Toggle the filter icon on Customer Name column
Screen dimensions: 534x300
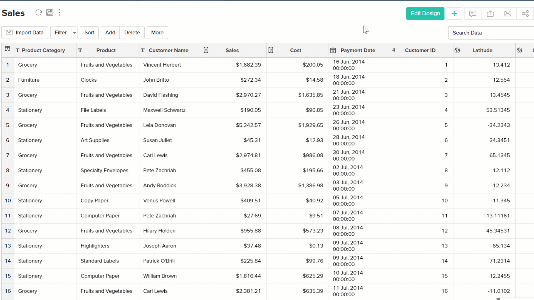click(143, 50)
